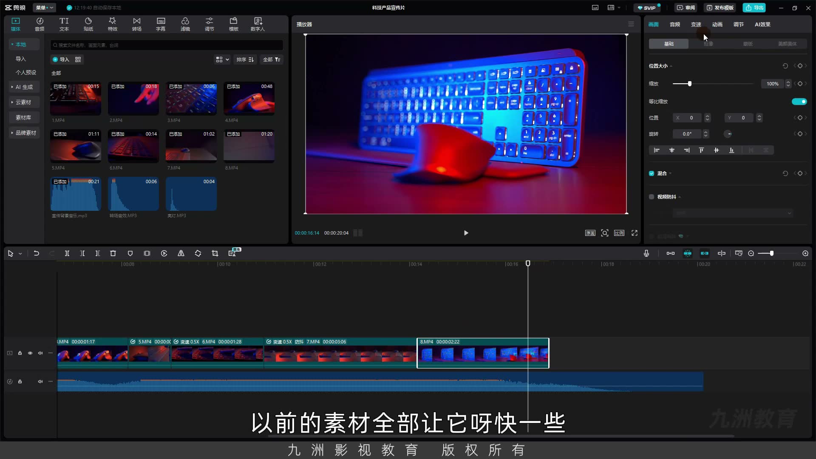Delete the selected clip with trash icon
This screenshot has height=459, width=816.
(x=113, y=253)
